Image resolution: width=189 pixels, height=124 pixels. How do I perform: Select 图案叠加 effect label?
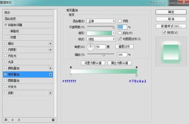point(14,81)
